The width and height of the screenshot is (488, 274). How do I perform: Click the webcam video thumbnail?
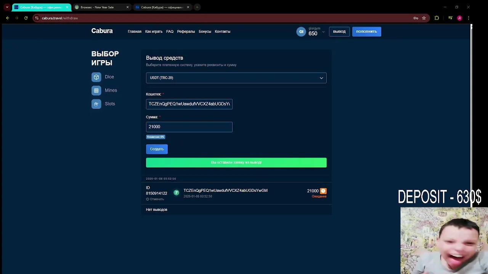tap(444, 241)
